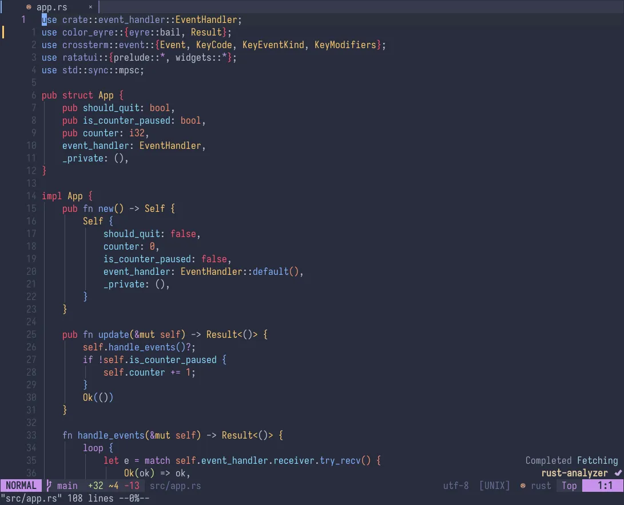Viewport: 624px width, 505px height.
Task: Click the yellow git change sign in gutter
Action: (3, 32)
